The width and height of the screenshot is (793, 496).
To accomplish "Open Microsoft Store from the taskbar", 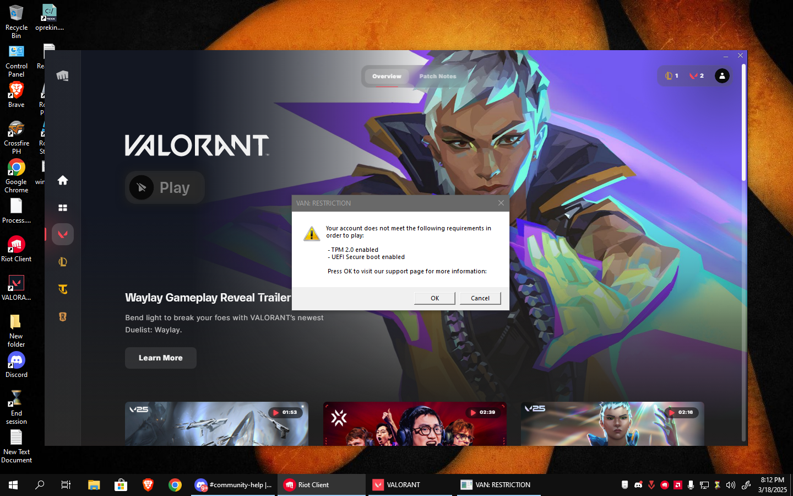I will (121, 485).
